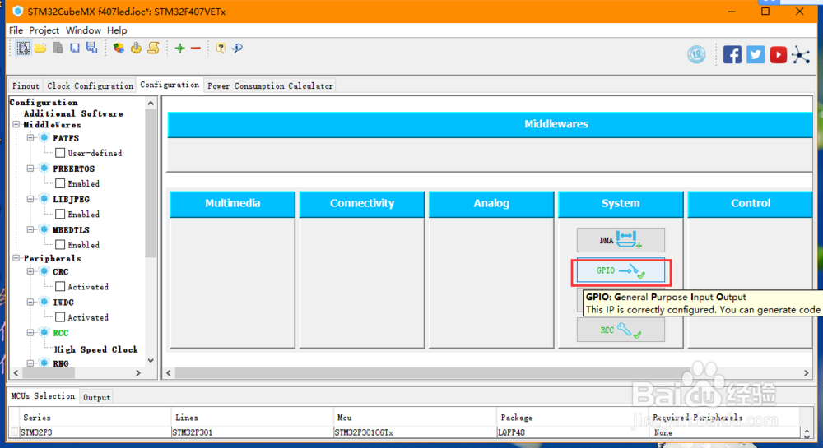Open a project with the yellow folder icon
Viewport: 823px width, 448px height.
pyautogui.click(x=40, y=48)
